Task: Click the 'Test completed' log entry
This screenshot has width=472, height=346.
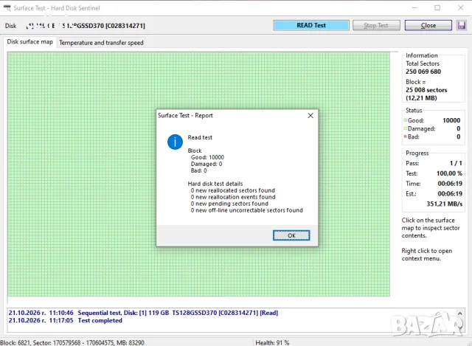Action: click(x=100, y=320)
